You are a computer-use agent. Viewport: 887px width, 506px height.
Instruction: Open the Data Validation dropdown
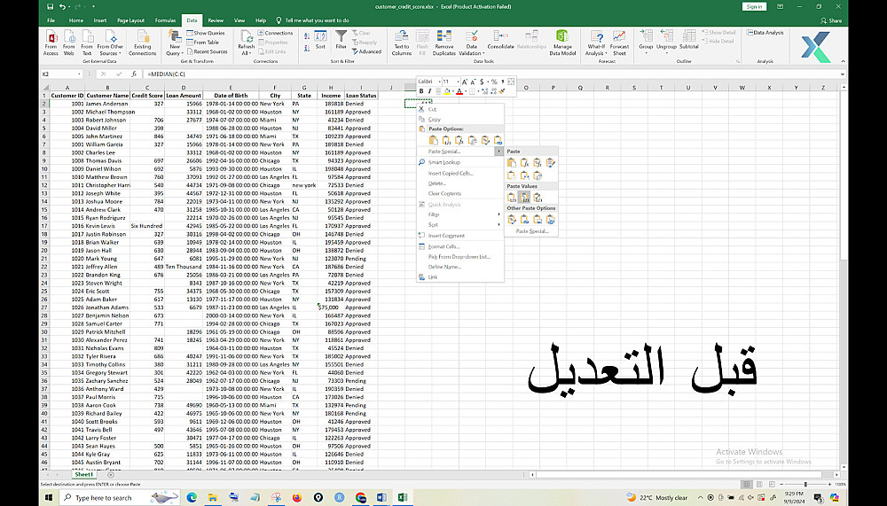(x=471, y=43)
